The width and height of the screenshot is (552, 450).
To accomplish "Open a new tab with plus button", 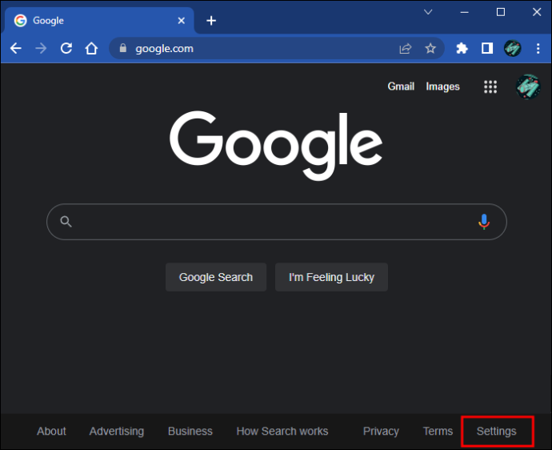I will [x=211, y=21].
